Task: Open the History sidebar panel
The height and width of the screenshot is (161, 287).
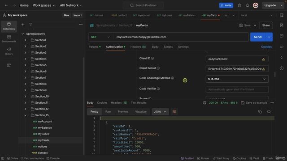Action: tap(9, 51)
